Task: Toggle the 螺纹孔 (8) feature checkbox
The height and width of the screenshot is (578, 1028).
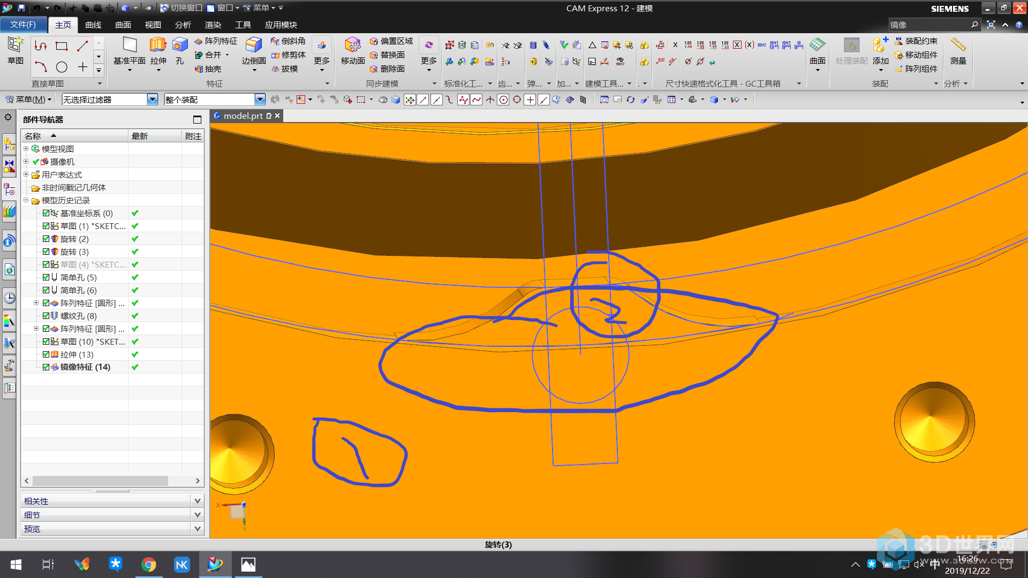Action: tap(46, 316)
